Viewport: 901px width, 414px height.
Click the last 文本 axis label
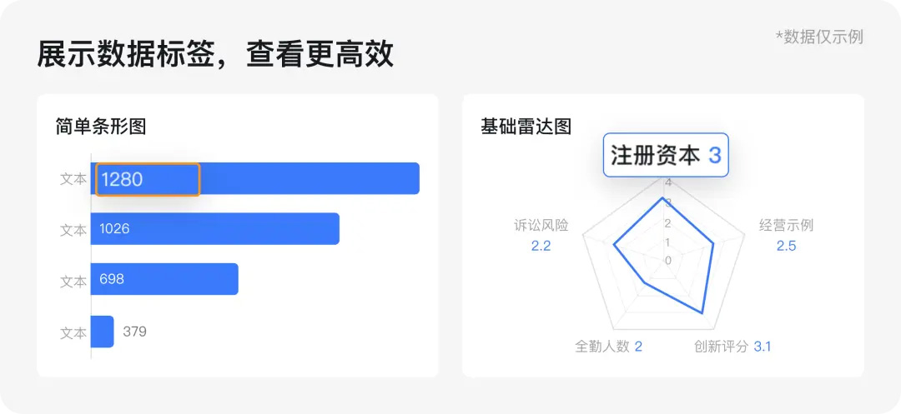[73, 333]
